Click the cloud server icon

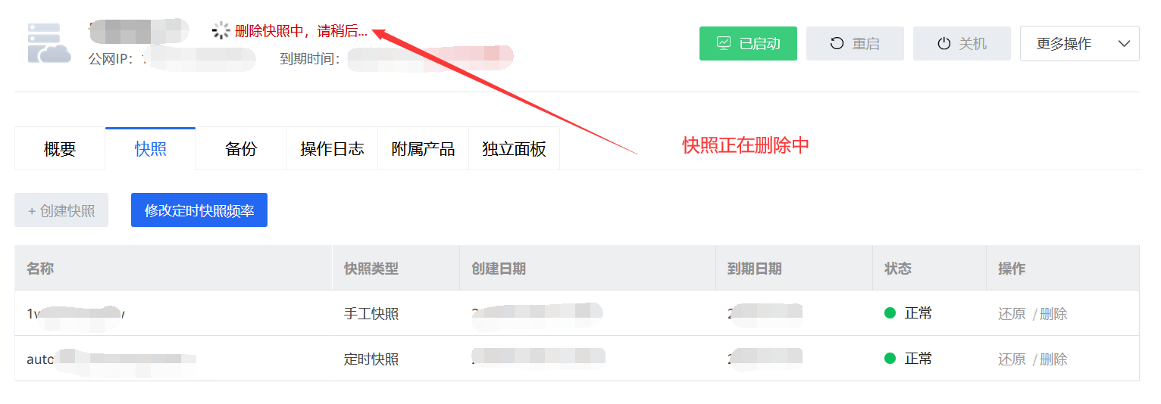49,42
